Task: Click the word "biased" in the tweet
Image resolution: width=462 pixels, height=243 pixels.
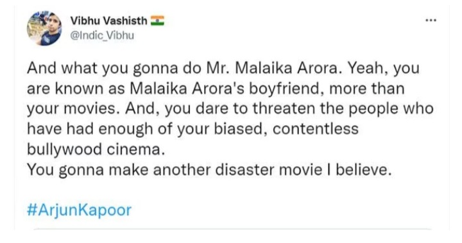Action: click(x=238, y=129)
